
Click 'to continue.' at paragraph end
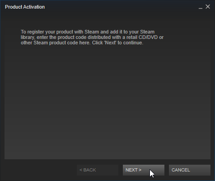click(131, 43)
